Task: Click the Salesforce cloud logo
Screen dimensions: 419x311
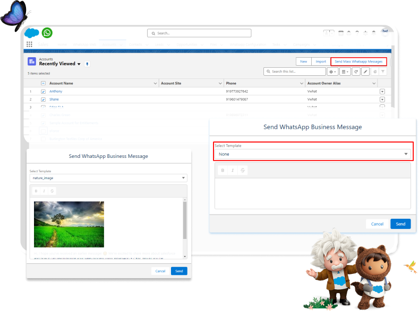Action: click(x=31, y=33)
